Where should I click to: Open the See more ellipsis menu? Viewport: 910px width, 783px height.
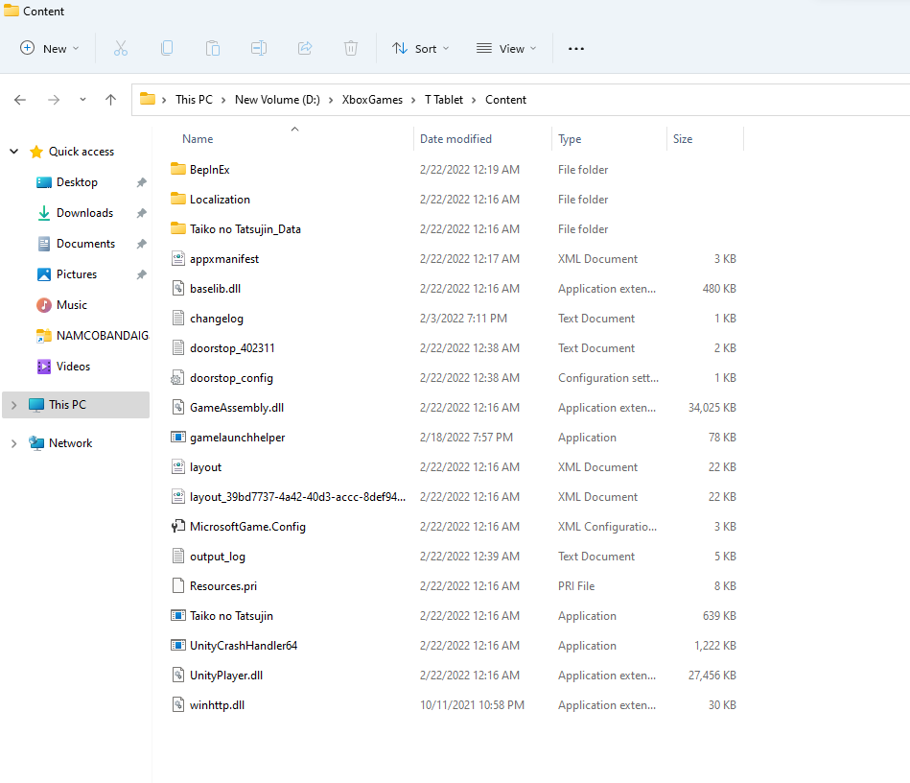pyautogui.click(x=575, y=48)
